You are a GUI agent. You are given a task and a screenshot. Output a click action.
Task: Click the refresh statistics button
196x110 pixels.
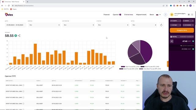click(x=161, y=25)
